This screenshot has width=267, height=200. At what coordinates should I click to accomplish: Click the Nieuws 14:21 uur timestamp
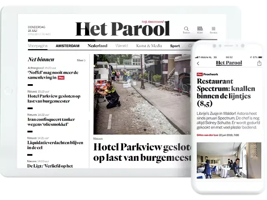[38, 138]
